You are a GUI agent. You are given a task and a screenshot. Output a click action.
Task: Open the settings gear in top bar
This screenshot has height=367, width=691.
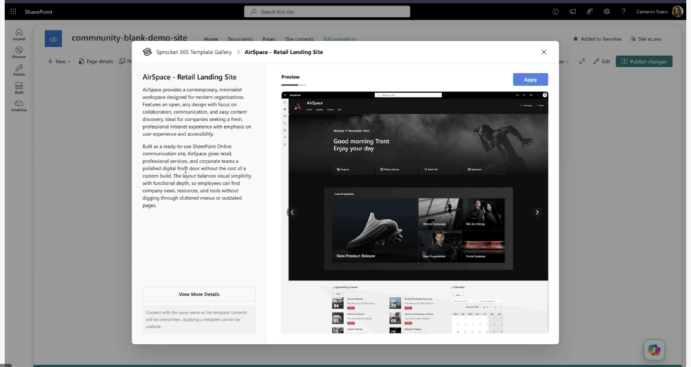pos(607,11)
